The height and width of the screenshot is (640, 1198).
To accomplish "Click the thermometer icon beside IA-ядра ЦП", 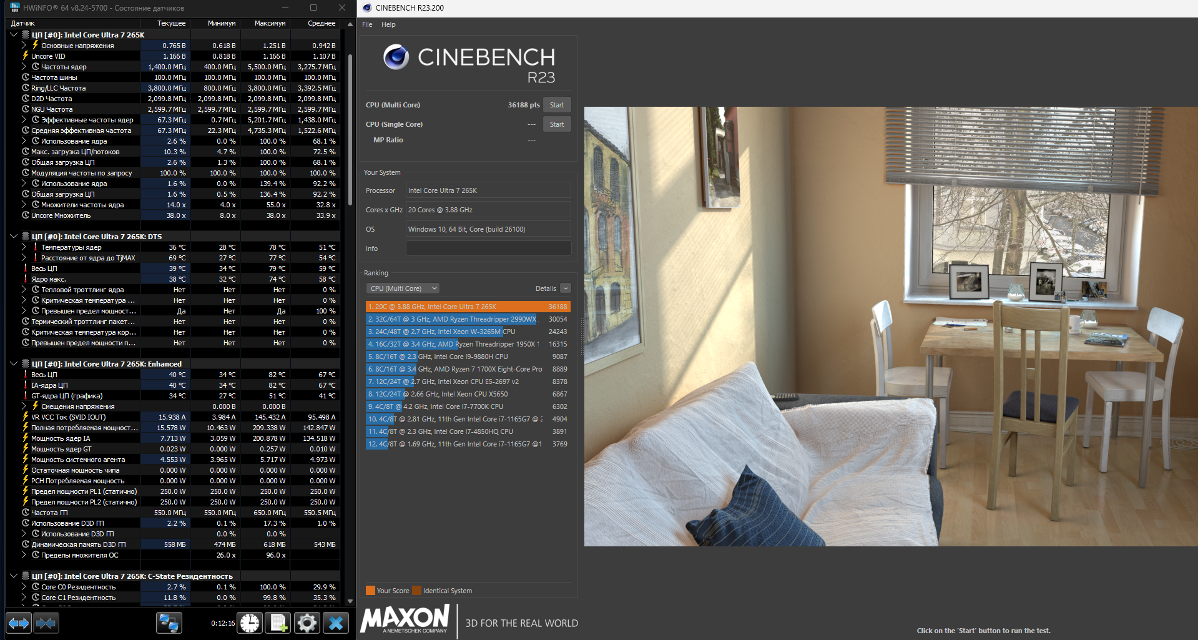I will pos(26,385).
